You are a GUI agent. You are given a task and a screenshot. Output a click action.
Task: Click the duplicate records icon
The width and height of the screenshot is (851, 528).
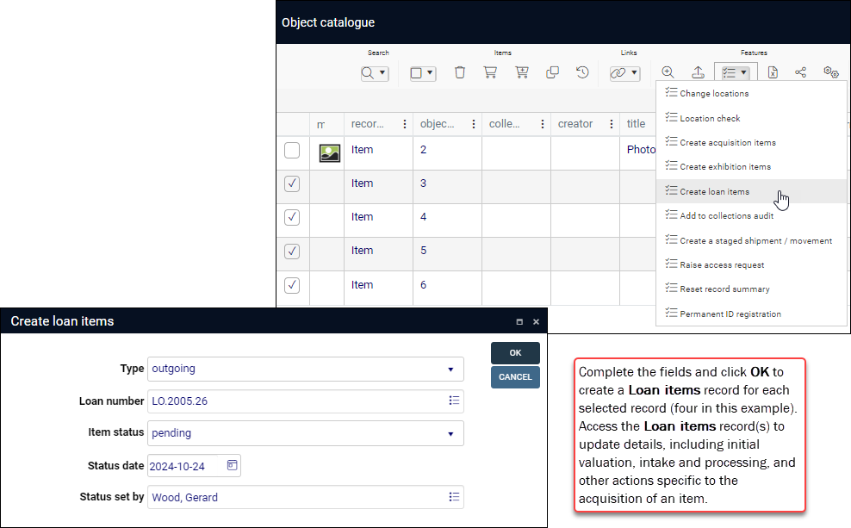click(x=552, y=72)
